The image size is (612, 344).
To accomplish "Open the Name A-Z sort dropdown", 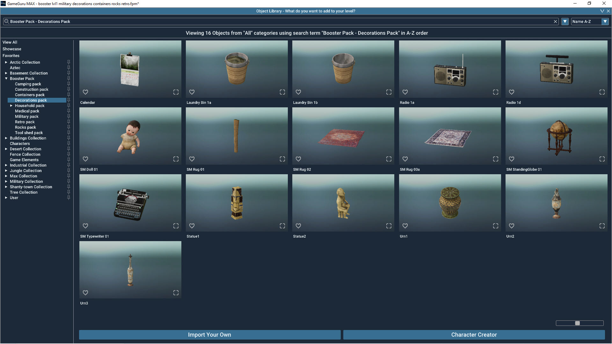I will [x=605, y=21].
